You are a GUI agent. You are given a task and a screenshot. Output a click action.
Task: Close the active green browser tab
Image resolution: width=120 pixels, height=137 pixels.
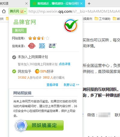pyautogui.click(x=81, y=4)
